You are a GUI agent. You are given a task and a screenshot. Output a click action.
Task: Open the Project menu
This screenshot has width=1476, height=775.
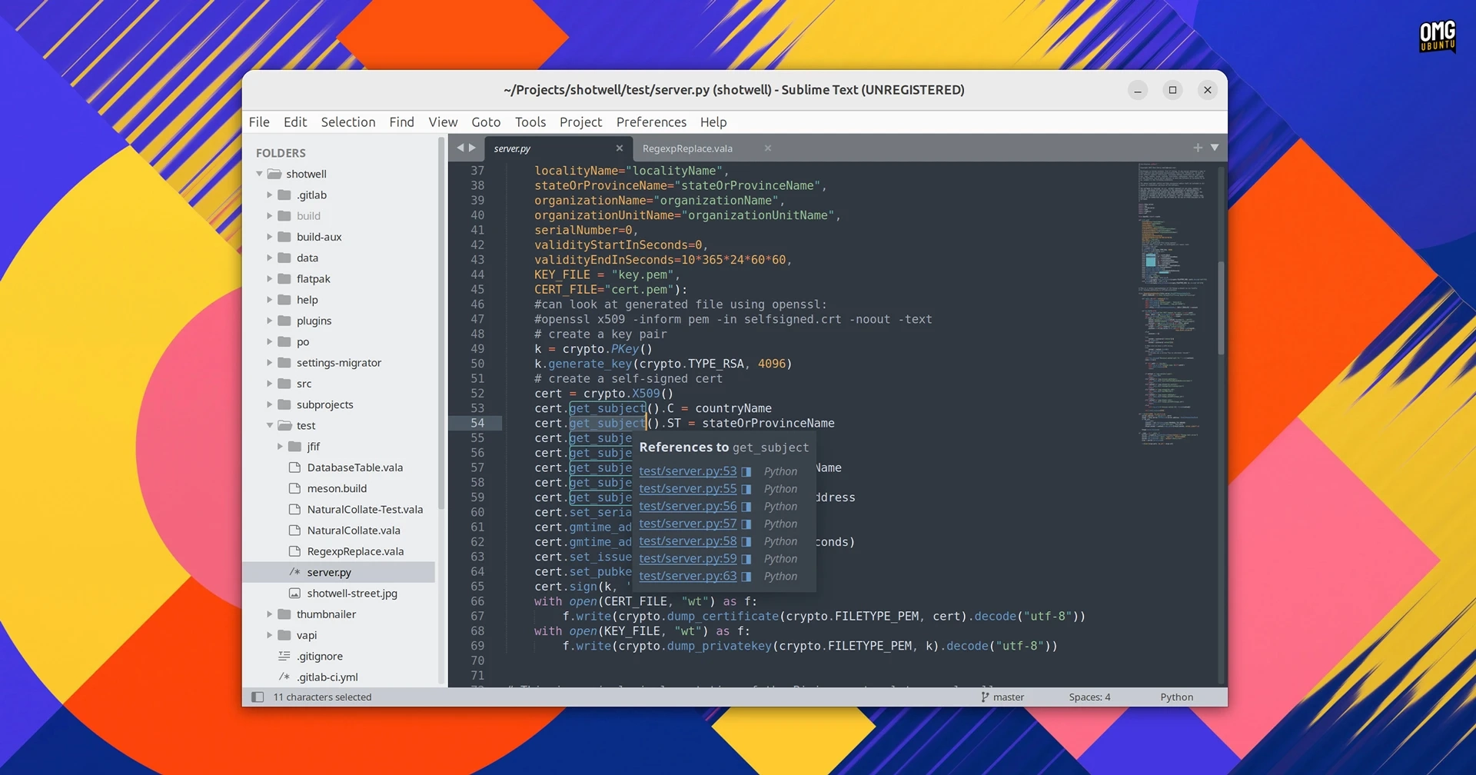click(x=581, y=122)
